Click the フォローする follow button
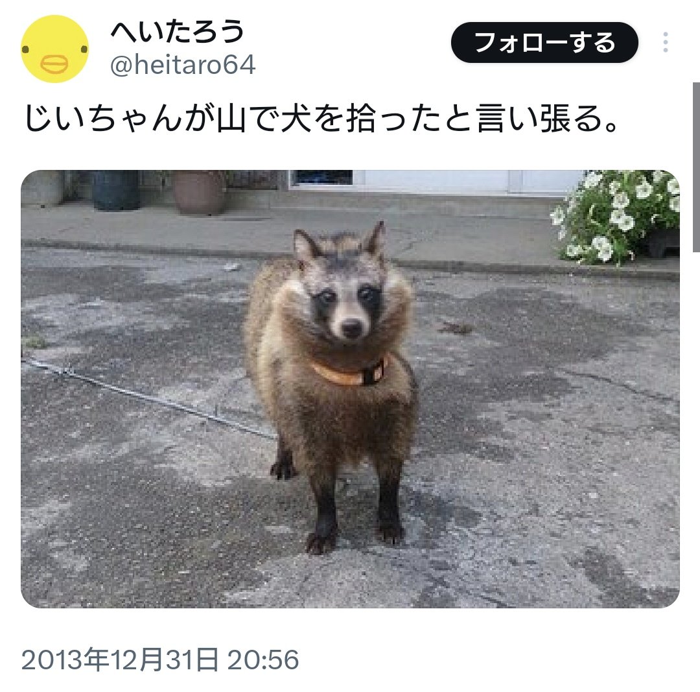The image size is (700, 692). click(x=544, y=42)
